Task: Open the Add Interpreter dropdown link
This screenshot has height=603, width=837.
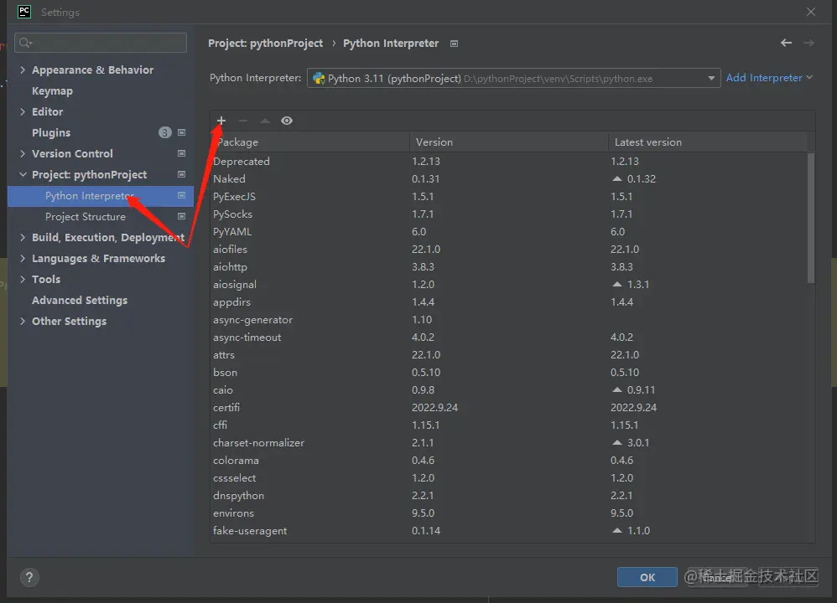Action: pyautogui.click(x=769, y=78)
